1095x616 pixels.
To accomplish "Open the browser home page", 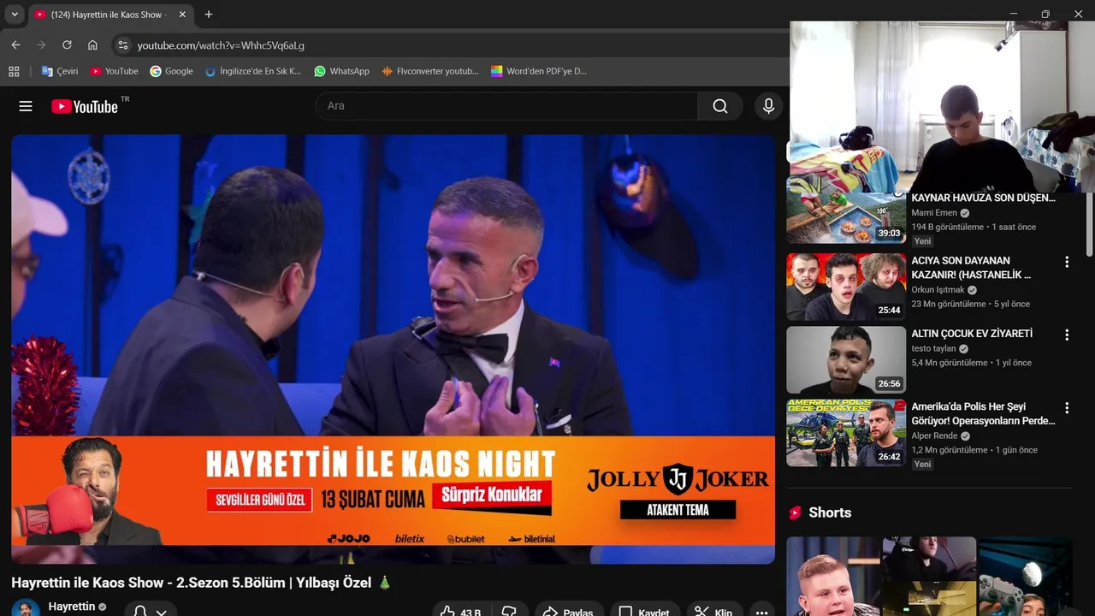I will coord(92,45).
